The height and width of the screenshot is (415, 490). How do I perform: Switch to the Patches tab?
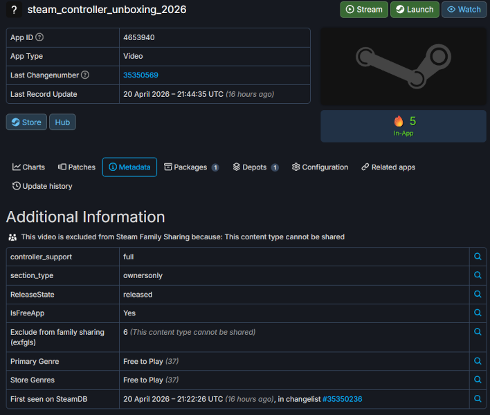coord(77,167)
